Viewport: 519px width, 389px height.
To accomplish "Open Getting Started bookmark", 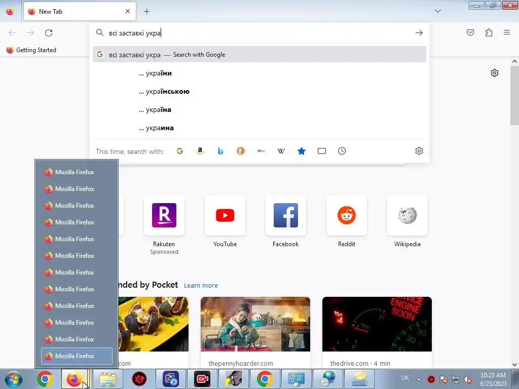I will pos(31,50).
